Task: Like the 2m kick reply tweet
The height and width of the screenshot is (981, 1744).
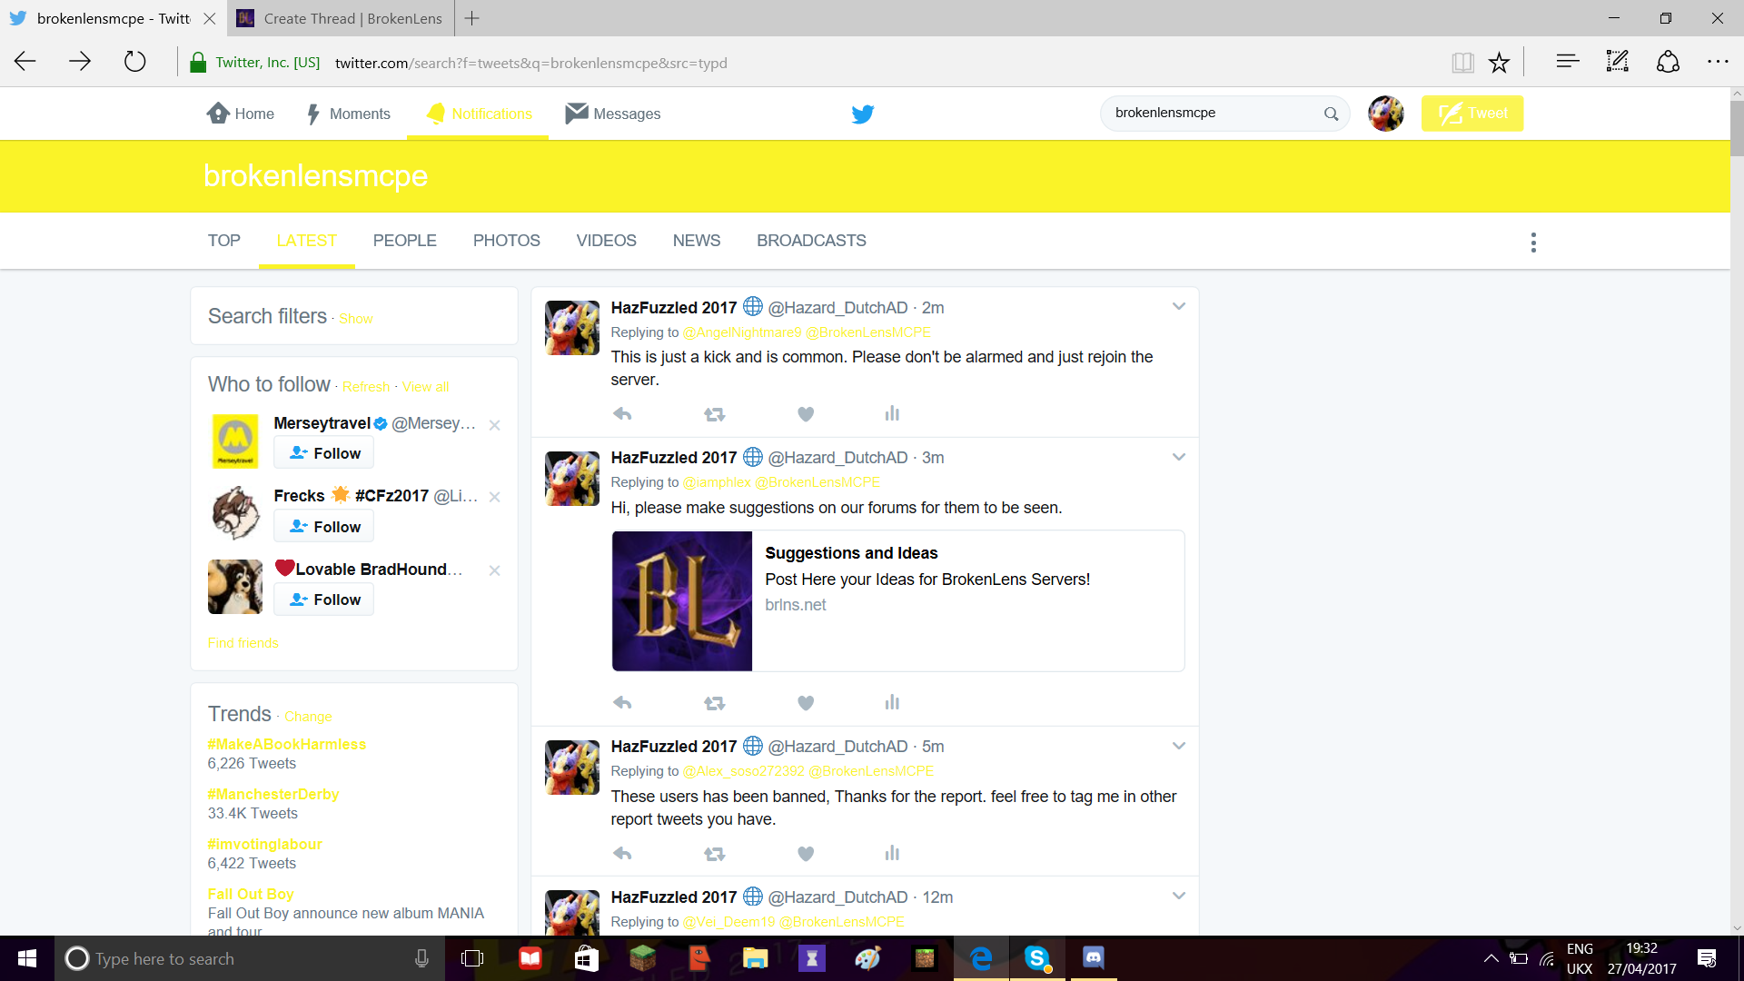Action: pos(806,414)
